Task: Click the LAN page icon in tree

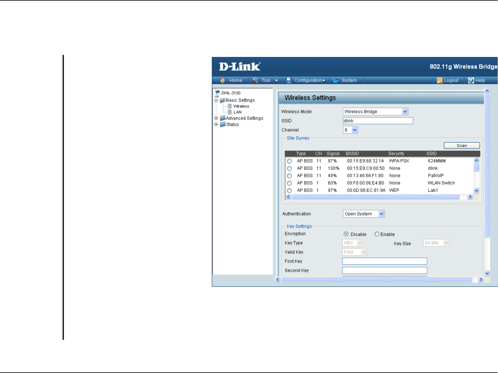Action: 229,112
